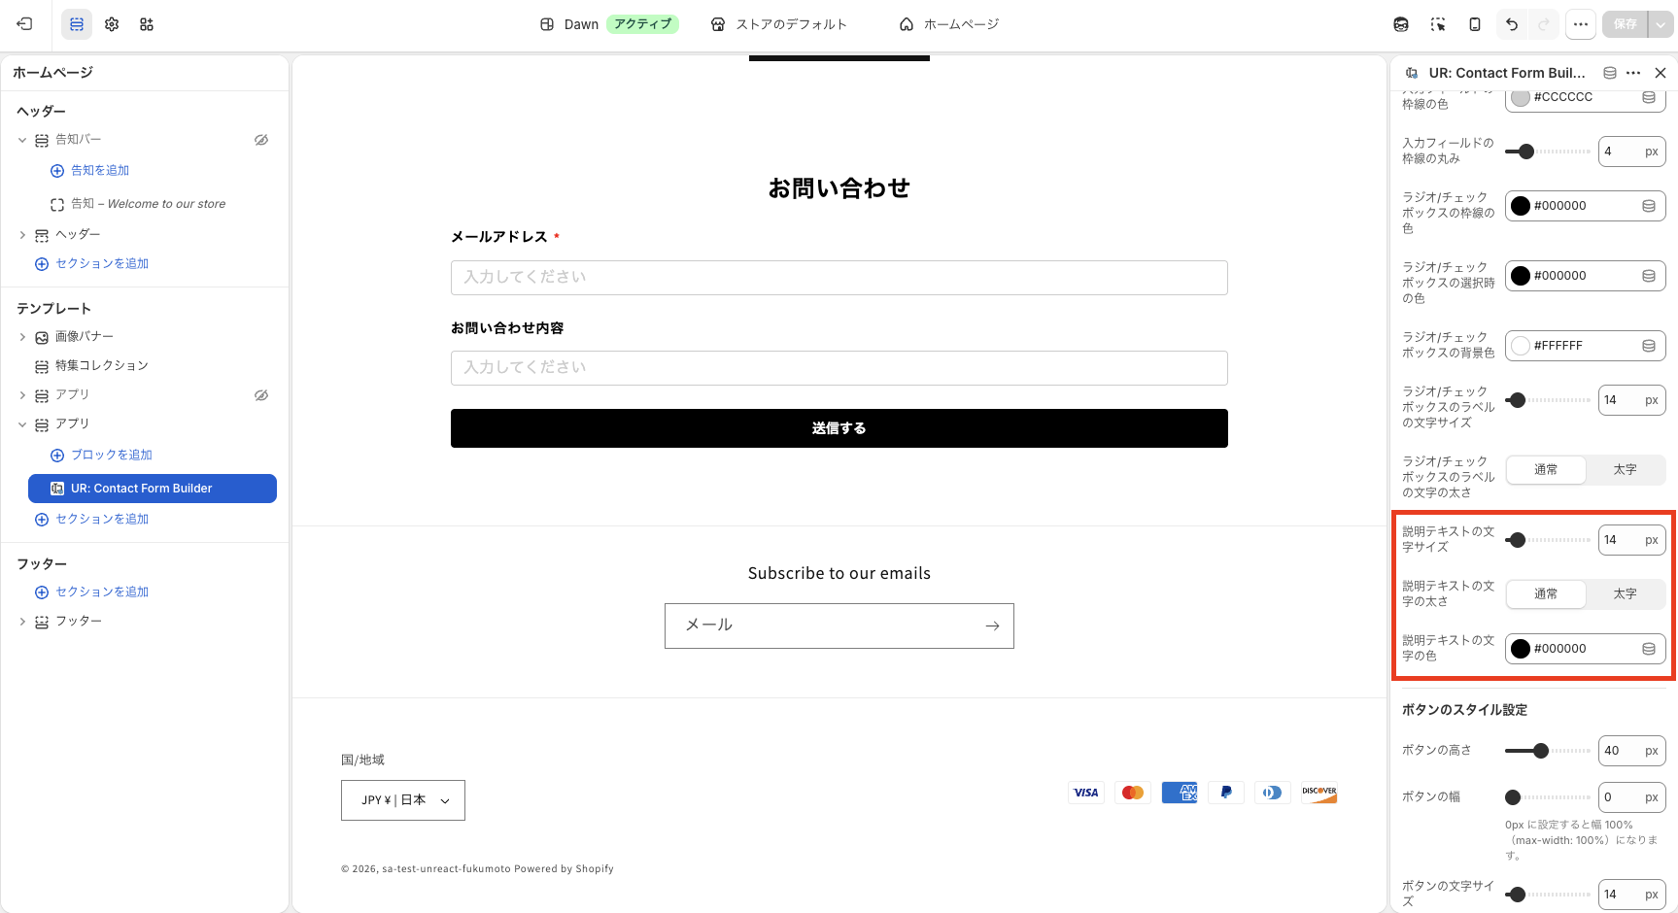Open the ホームページ template selector
This screenshot has width=1678, height=913.
coord(949,24)
